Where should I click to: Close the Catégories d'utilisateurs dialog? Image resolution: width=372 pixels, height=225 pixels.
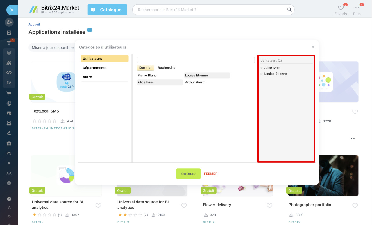313,47
